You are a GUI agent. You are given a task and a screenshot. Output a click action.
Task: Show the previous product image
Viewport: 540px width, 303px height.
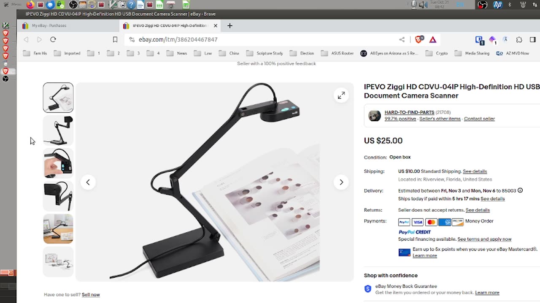pyautogui.click(x=88, y=182)
